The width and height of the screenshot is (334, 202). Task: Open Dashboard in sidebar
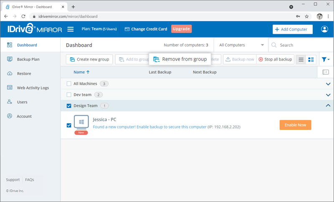(x=30, y=45)
